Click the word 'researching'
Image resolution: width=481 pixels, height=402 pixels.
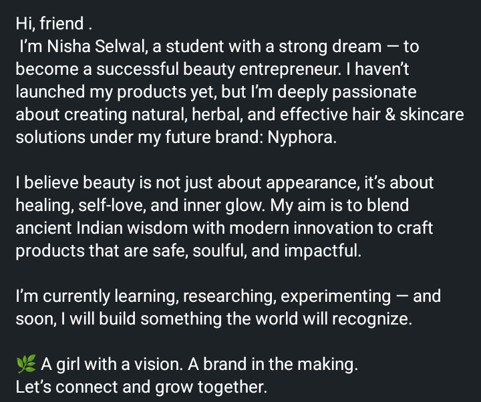[x=228, y=296]
